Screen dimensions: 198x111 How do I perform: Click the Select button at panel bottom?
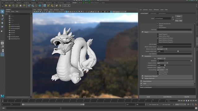tap(148, 97)
